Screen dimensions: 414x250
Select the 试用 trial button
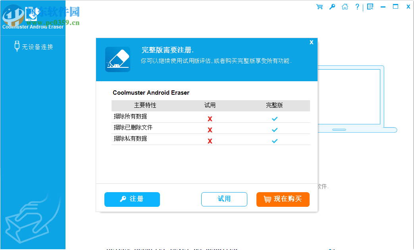[x=224, y=199]
